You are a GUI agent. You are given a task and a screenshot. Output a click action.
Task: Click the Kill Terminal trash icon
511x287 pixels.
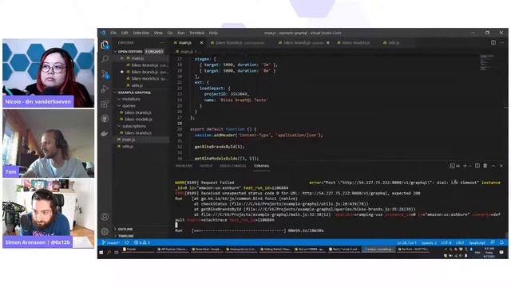click(x=485, y=166)
